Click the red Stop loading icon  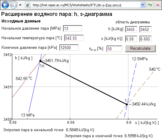pyautogui.click(x=158, y=5)
